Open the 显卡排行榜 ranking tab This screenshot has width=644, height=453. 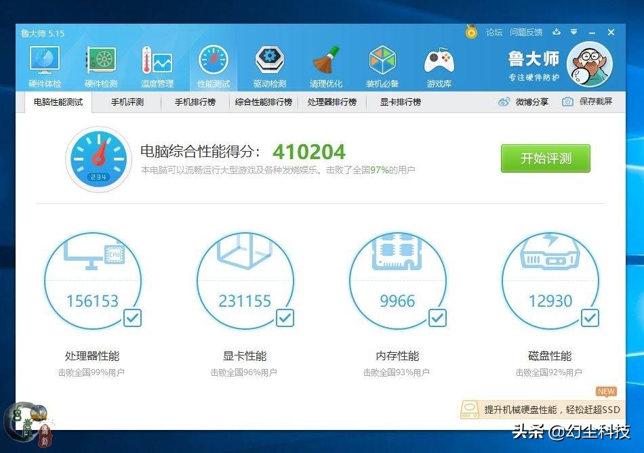[400, 102]
